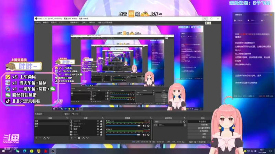Add a new source with plus icon

[71, 138]
